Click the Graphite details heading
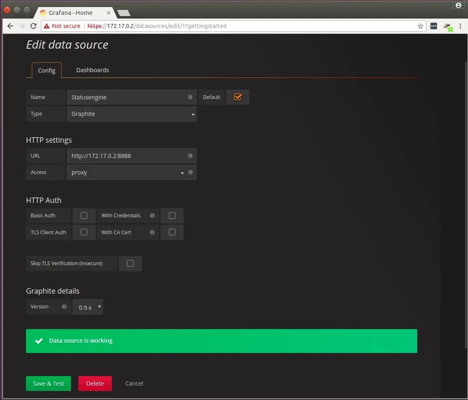The width and height of the screenshot is (468, 400). coord(52,291)
